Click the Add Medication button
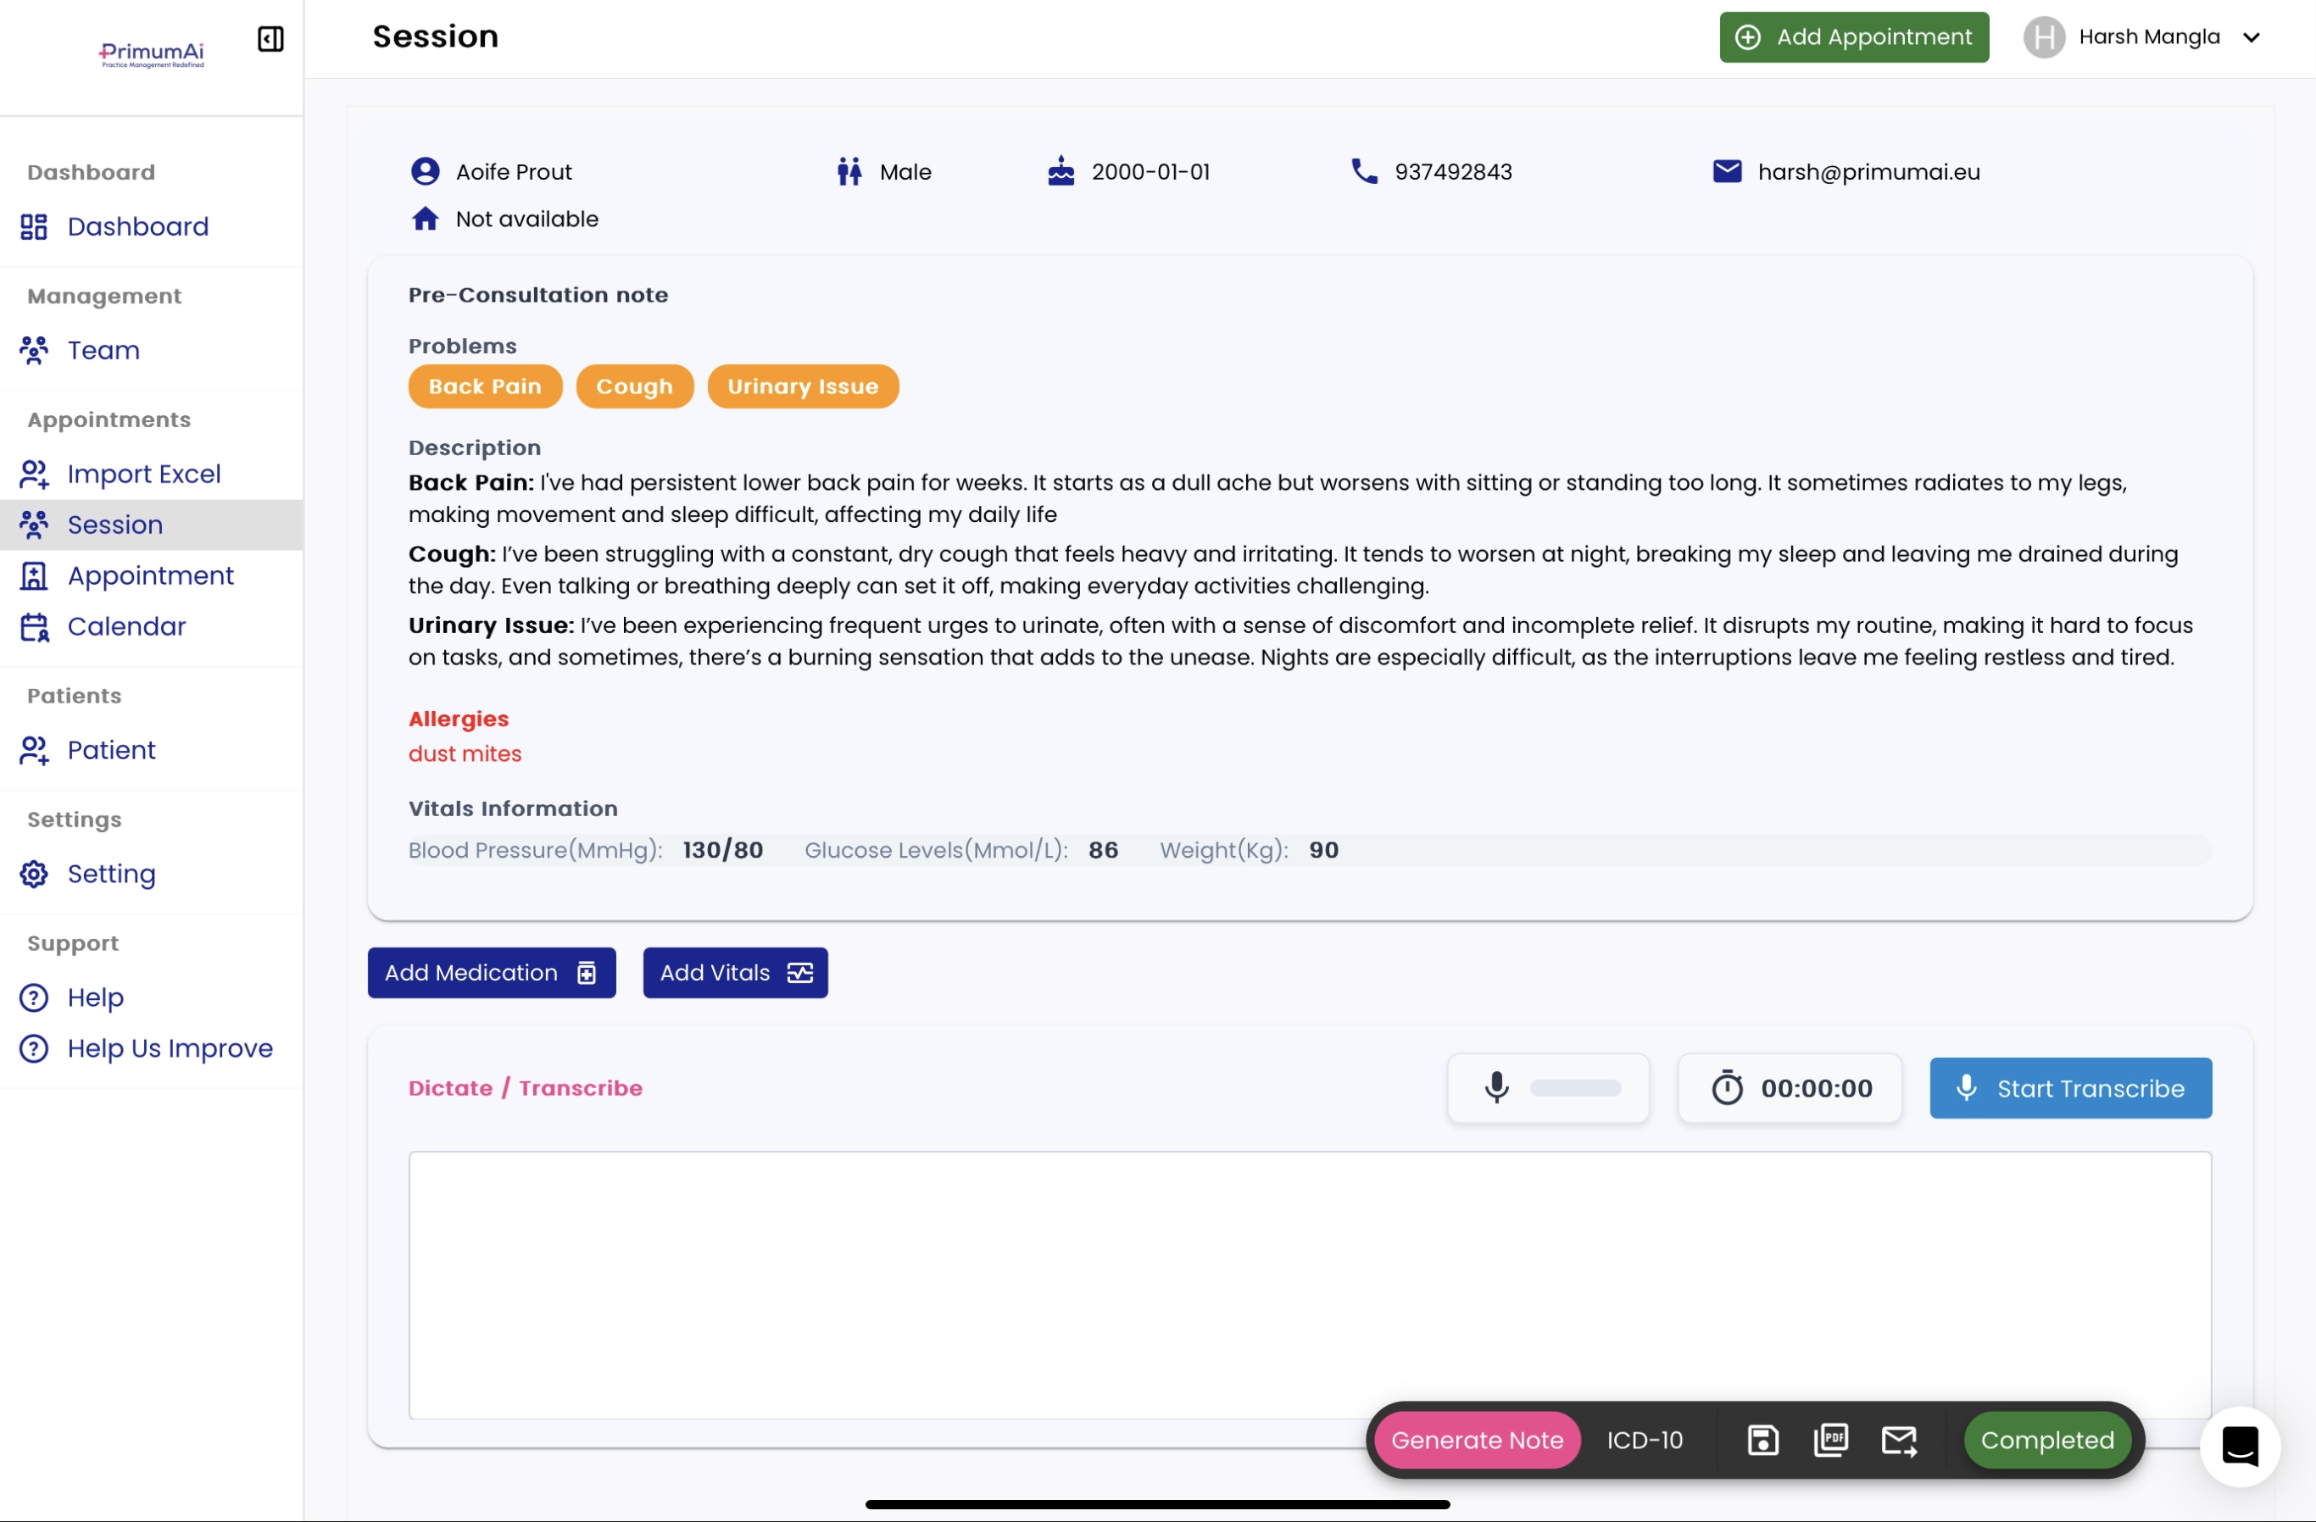This screenshot has width=2316, height=1522. (x=491, y=973)
